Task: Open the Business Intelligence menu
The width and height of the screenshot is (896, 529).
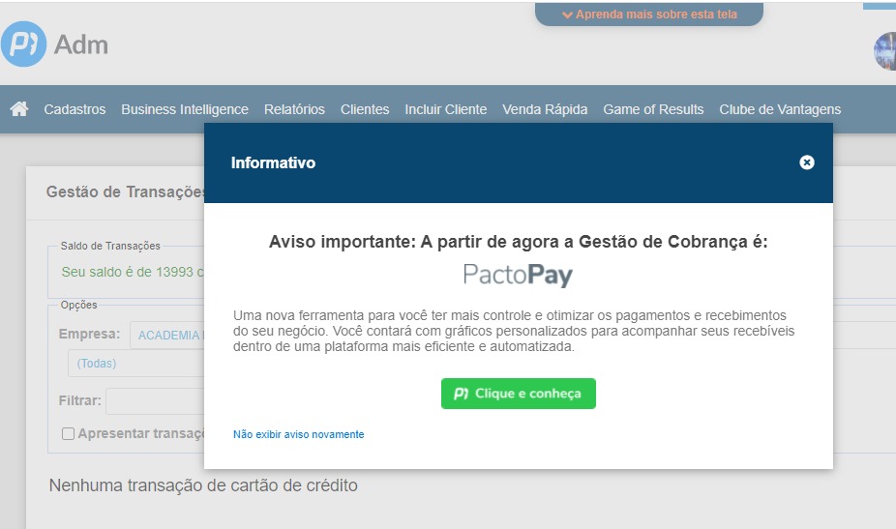Action: click(185, 109)
